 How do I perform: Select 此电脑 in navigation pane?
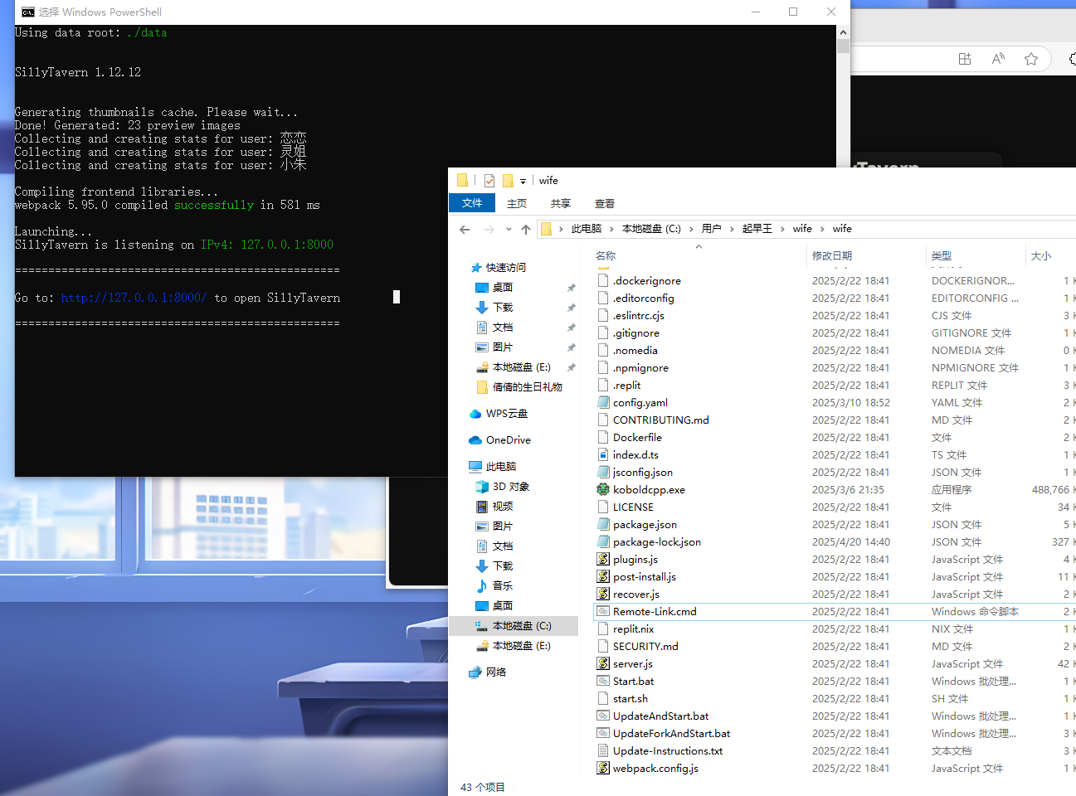492,466
